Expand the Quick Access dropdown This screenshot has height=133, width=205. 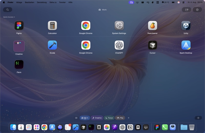9,17
